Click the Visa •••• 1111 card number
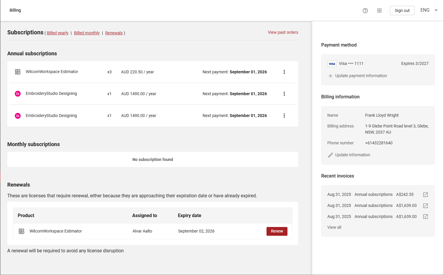The image size is (444, 275). point(351,63)
